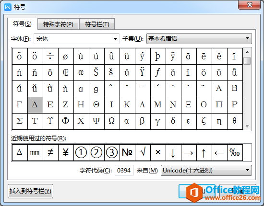Select the division sign ÷ symbol
264x206 pixels.
coord(50,56)
